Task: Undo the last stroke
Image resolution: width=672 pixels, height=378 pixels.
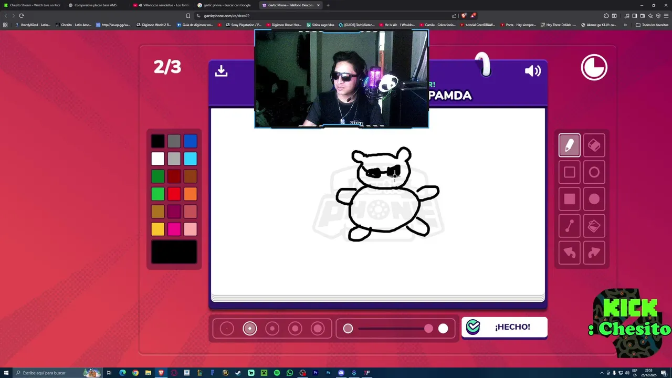Action: pyautogui.click(x=569, y=253)
